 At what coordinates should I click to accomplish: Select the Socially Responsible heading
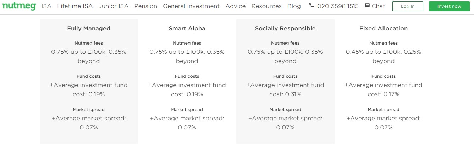pos(285,28)
